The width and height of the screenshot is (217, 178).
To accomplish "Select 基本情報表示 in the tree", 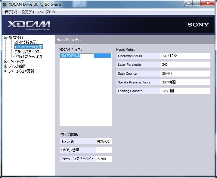I will 26,42.
